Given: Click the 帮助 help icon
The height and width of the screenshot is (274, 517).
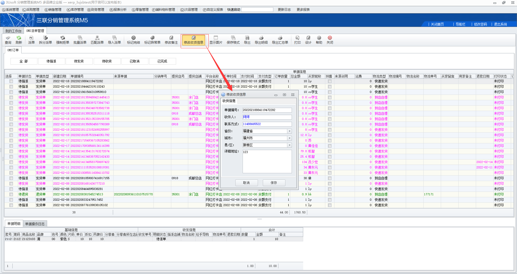Looking at the screenshot, I should [319, 40].
